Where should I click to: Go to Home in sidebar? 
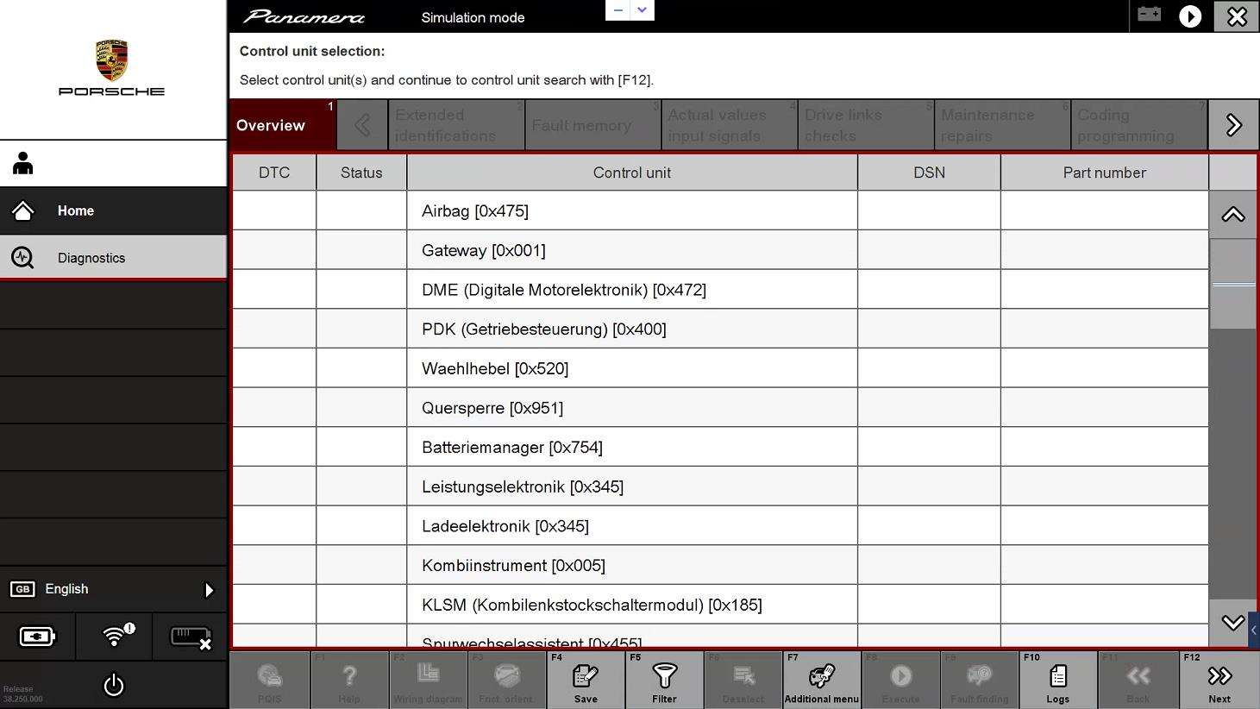pos(113,210)
